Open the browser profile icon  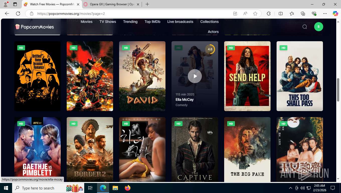(x=6, y=4)
